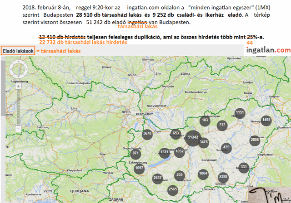This screenshot has width=291, height=203.
Task: Click the Ungvár city label
Action: point(274,97)
